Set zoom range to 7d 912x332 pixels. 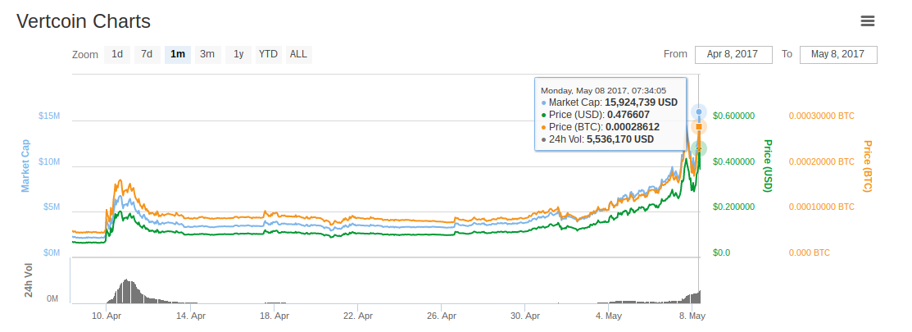tap(147, 55)
